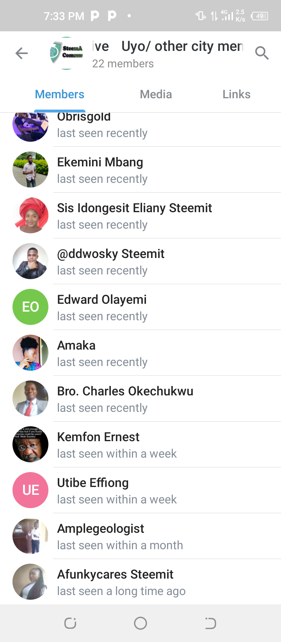Image resolution: width=281 pixels, height=642 pixels.
Task: Tap Amaka's profile photo
Action: pyautogui.click(x=30, y=353)
